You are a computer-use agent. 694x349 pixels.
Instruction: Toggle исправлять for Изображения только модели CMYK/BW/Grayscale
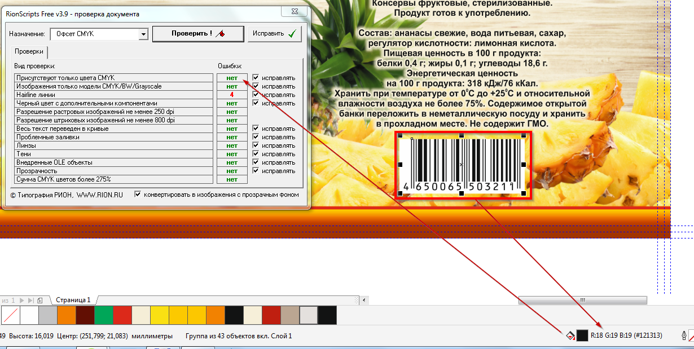pyautogui.click(x=256, y=86)
